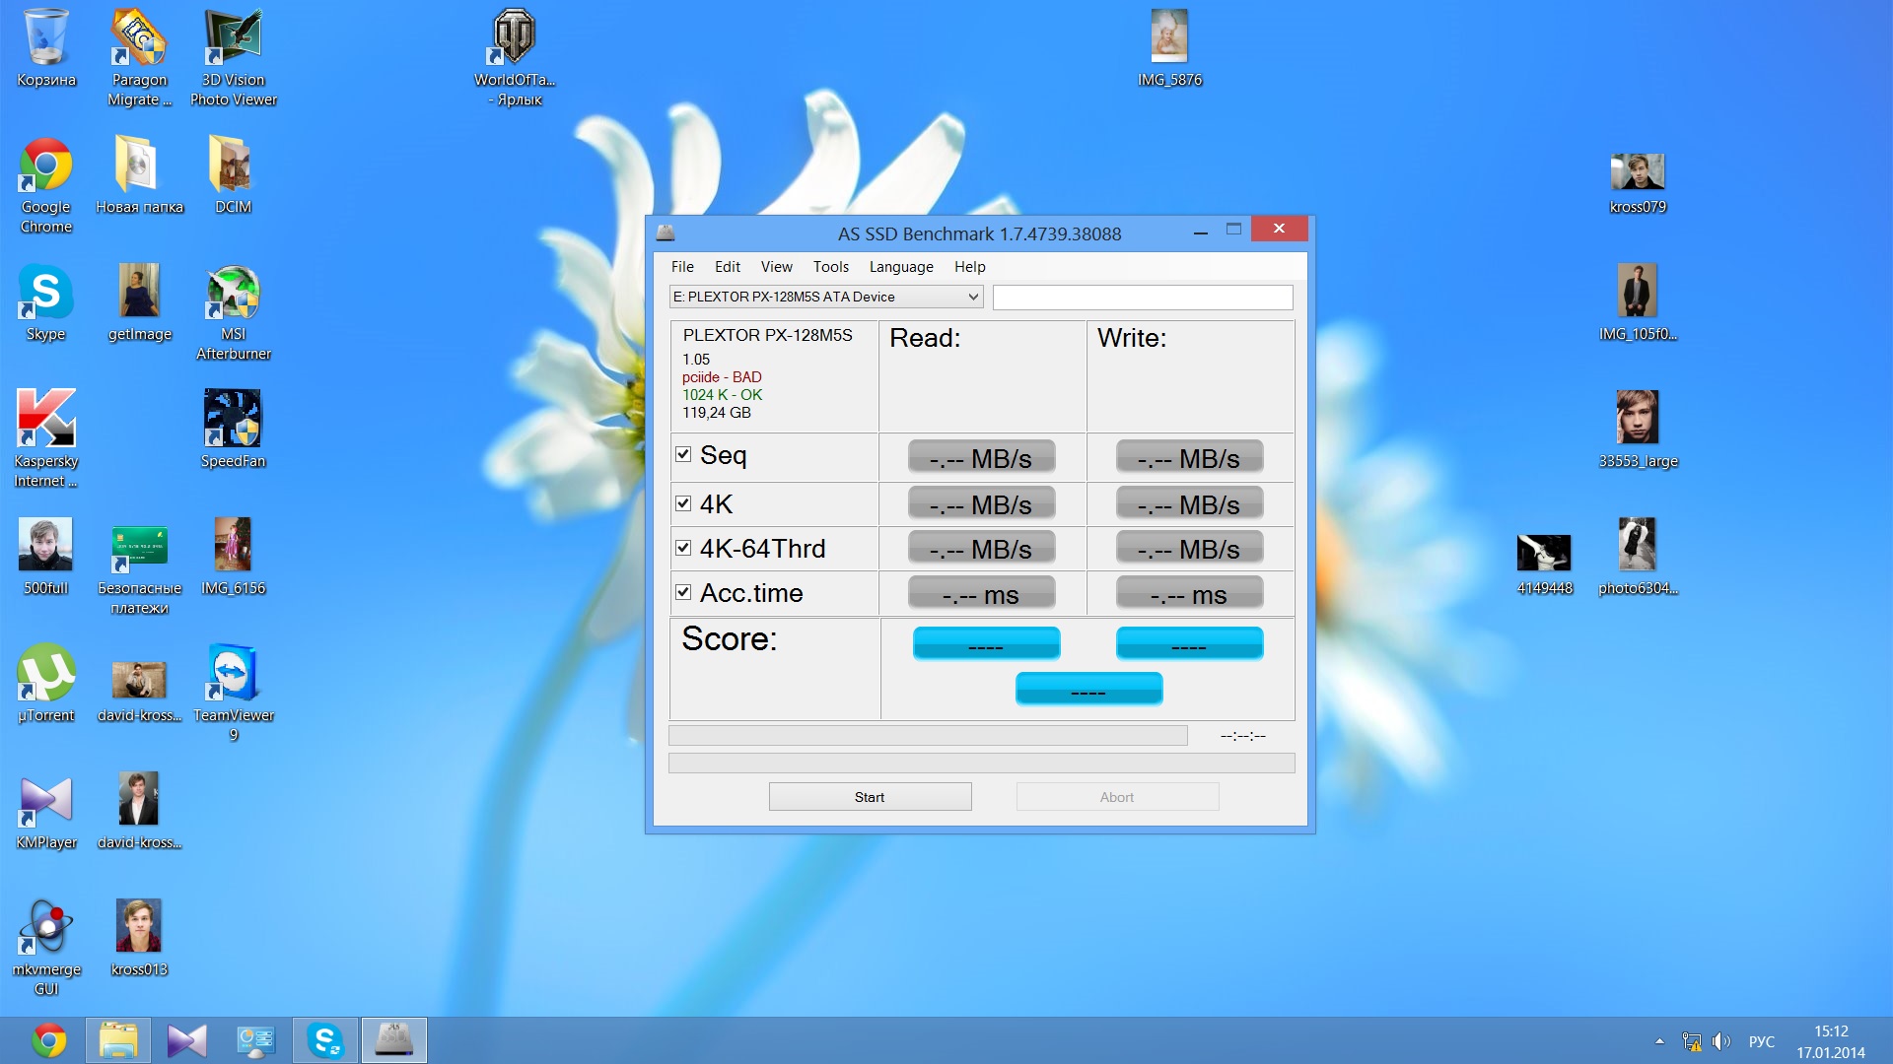
Task: Uncheck the Seq test checkbox
Action: [683, 454]
